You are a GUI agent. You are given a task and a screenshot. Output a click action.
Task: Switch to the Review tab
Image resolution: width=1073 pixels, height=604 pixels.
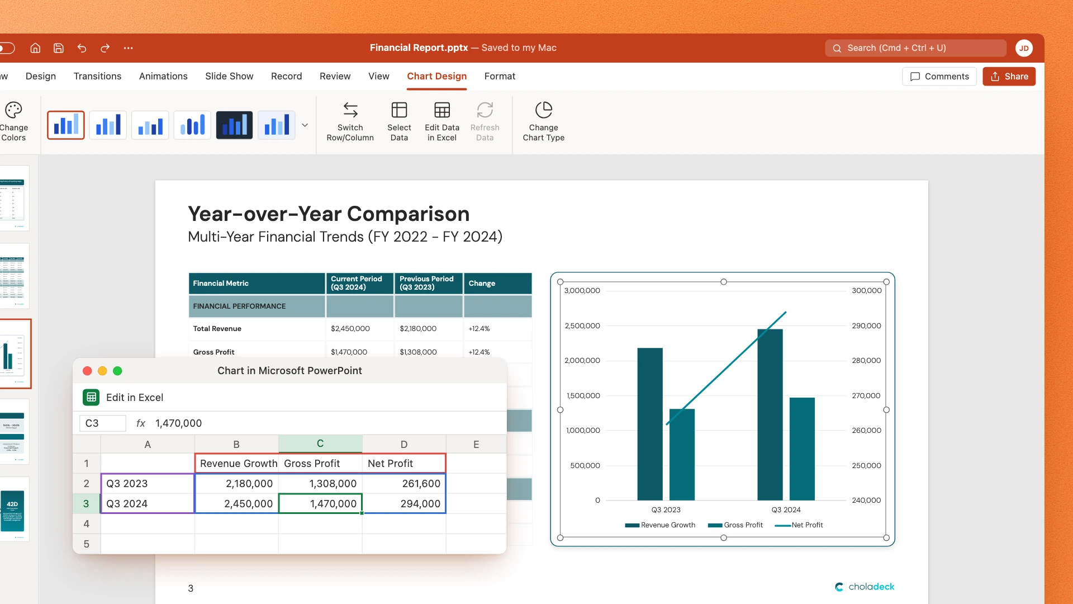pos(335,76)
